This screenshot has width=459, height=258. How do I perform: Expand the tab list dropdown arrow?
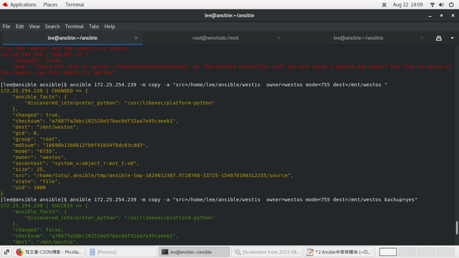[x=452, y=38]
